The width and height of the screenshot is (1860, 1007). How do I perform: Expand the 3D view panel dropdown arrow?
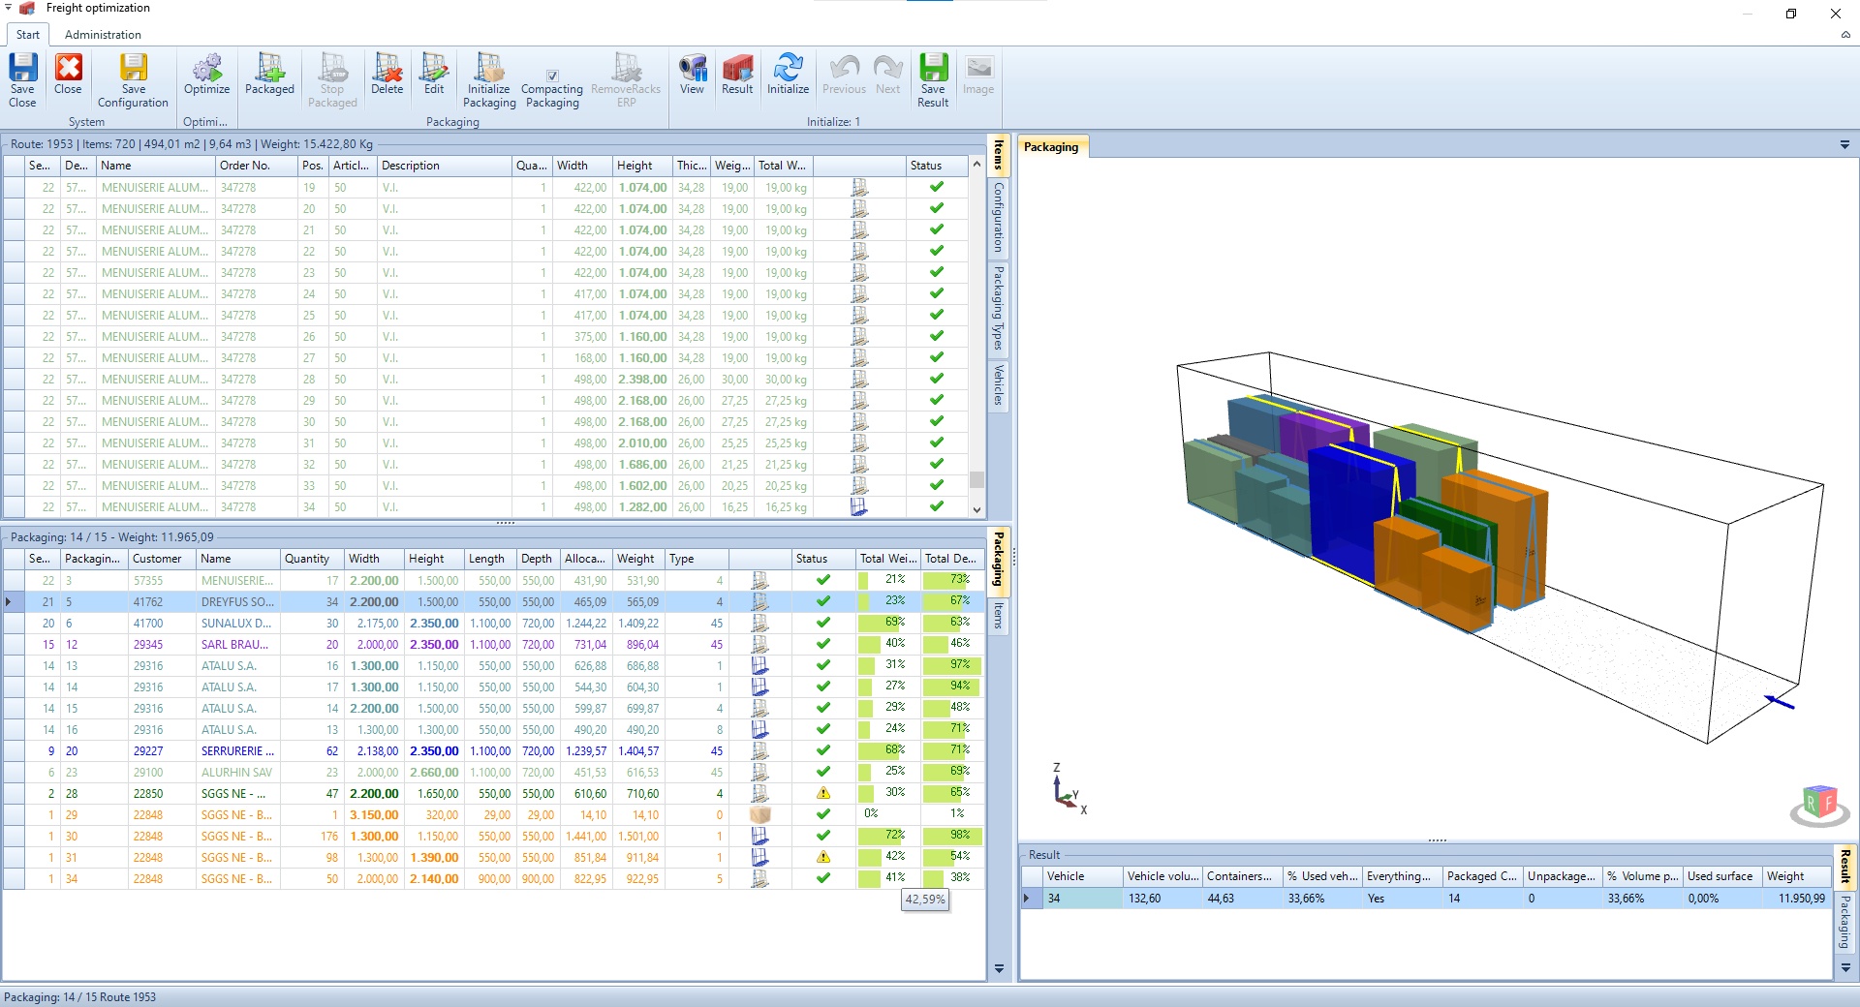(x=1844, y=145)
